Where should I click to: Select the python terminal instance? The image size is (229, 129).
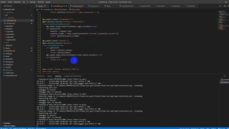225,82
